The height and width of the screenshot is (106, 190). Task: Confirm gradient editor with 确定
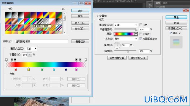coord(80,11)
